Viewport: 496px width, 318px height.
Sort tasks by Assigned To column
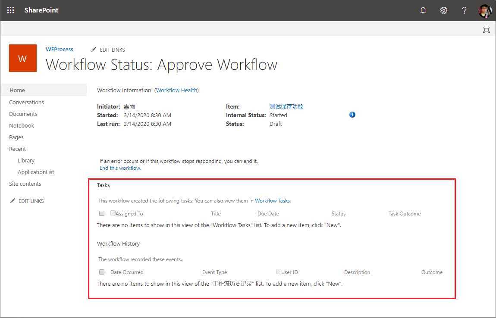coord(129,214)
